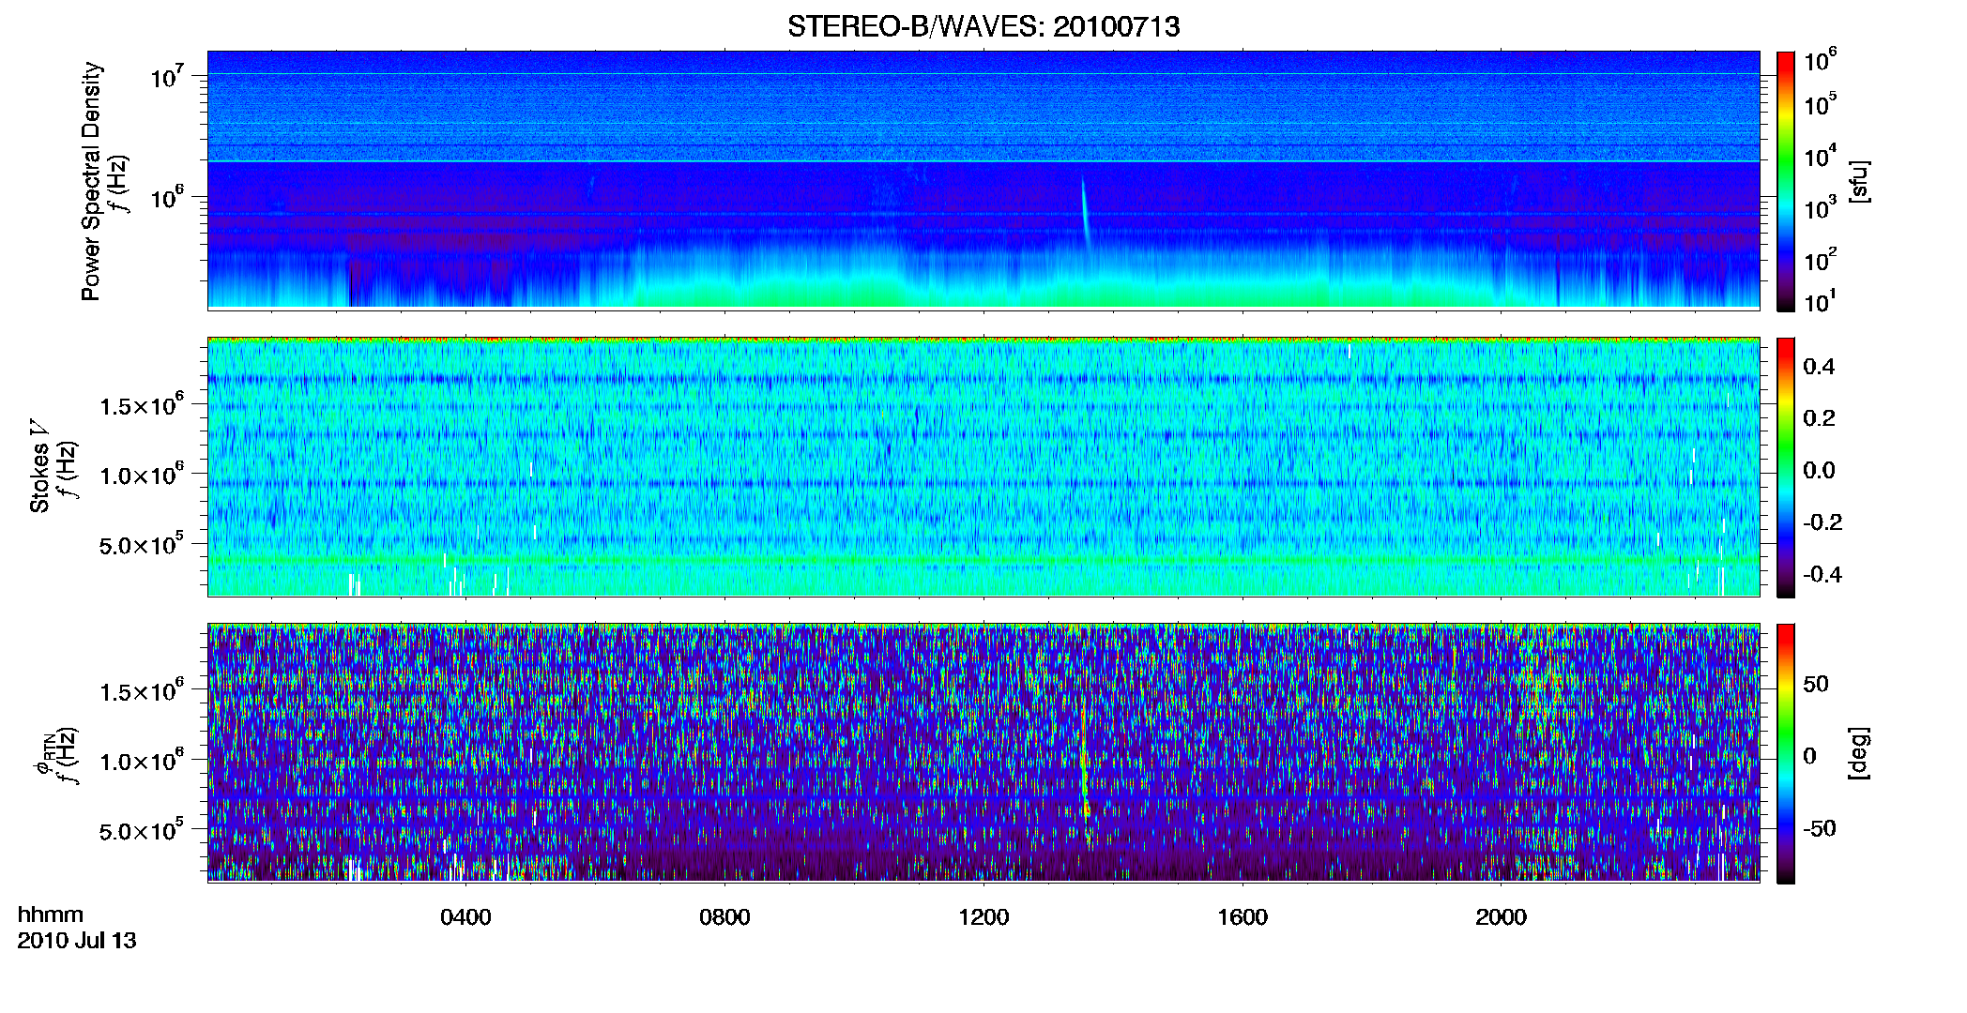
Task: Click the [sfu] colorbar unit label
Action: point(1858,181)
